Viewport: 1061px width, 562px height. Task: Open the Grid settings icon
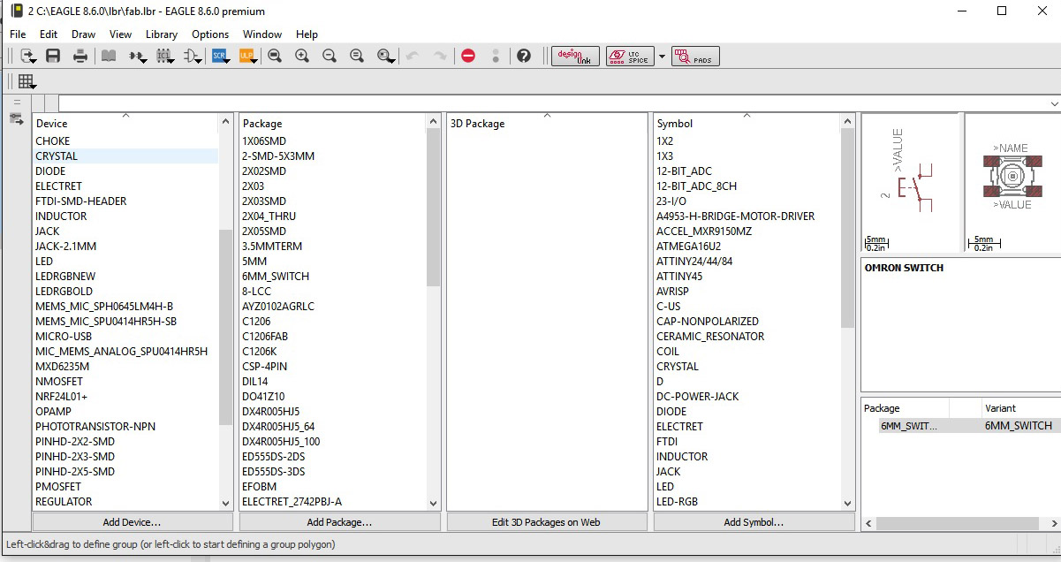(x=27, y=81)
